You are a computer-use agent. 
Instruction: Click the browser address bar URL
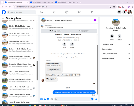coord(32,7)
